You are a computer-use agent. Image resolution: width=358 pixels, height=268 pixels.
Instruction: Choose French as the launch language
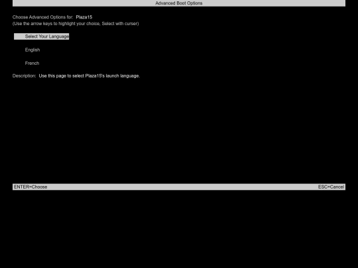[x=32, y=63]
